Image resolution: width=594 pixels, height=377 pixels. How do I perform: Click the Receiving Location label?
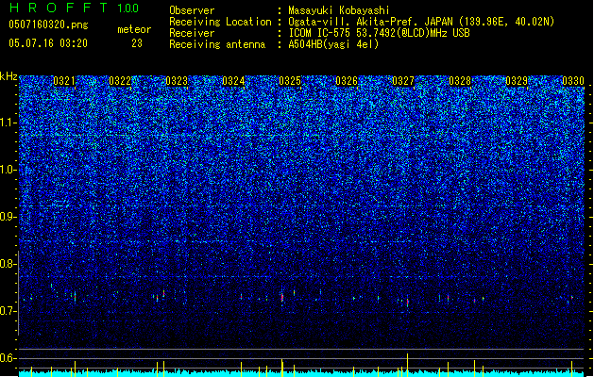click(x=220, y=22)
